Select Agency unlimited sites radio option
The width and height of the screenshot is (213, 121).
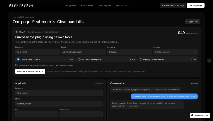coord(168,59)
